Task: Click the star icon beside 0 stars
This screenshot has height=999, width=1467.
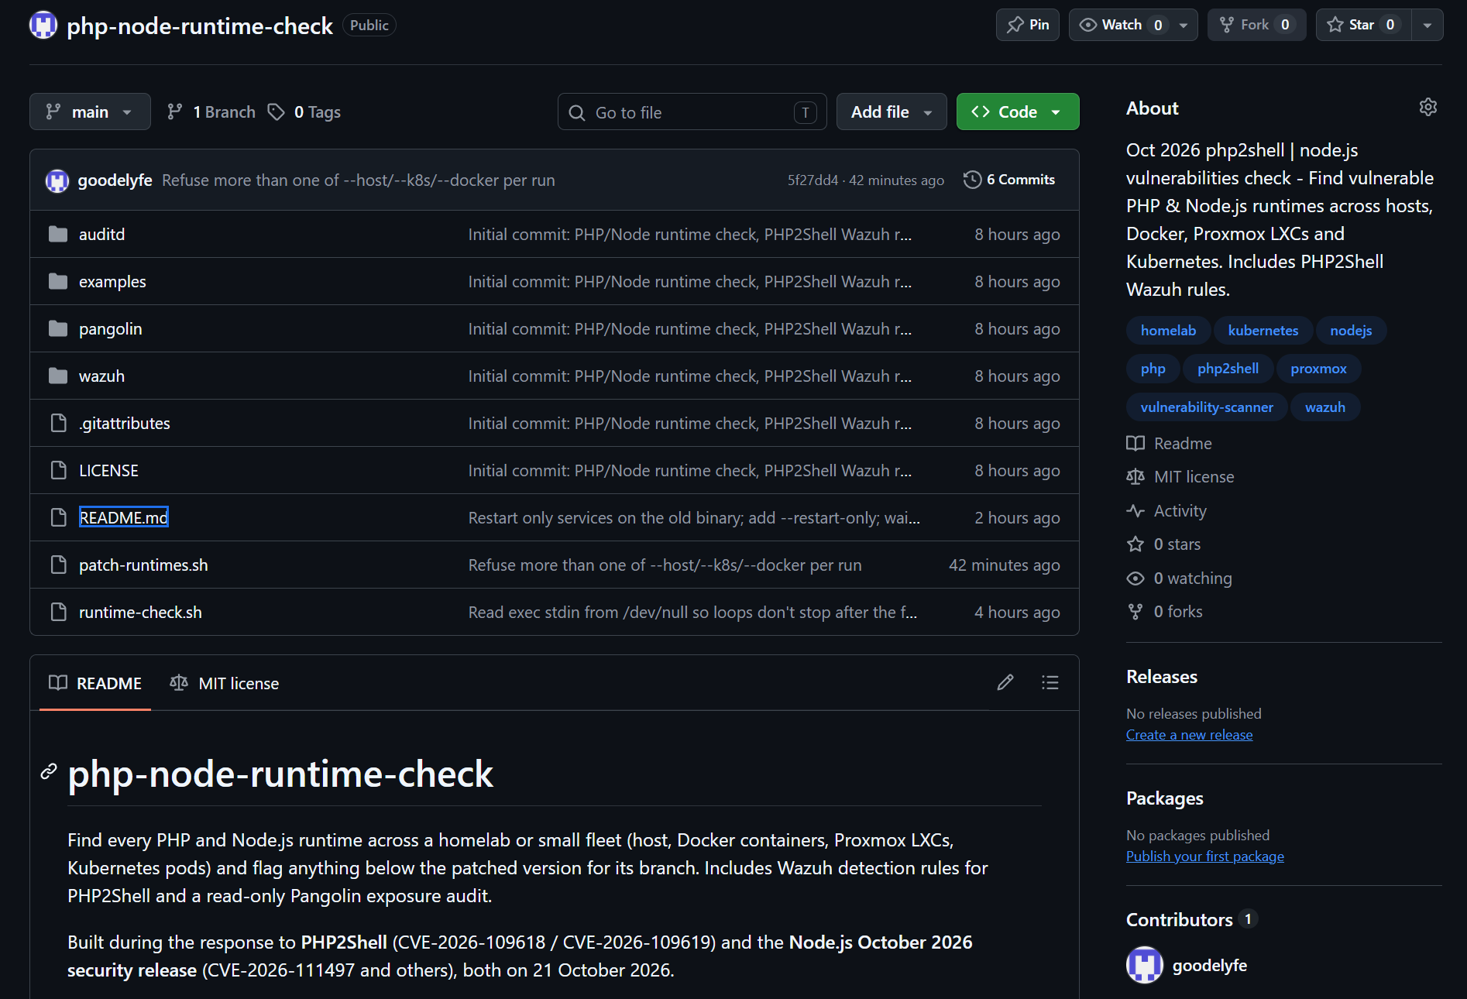Action: point(1135,544)
